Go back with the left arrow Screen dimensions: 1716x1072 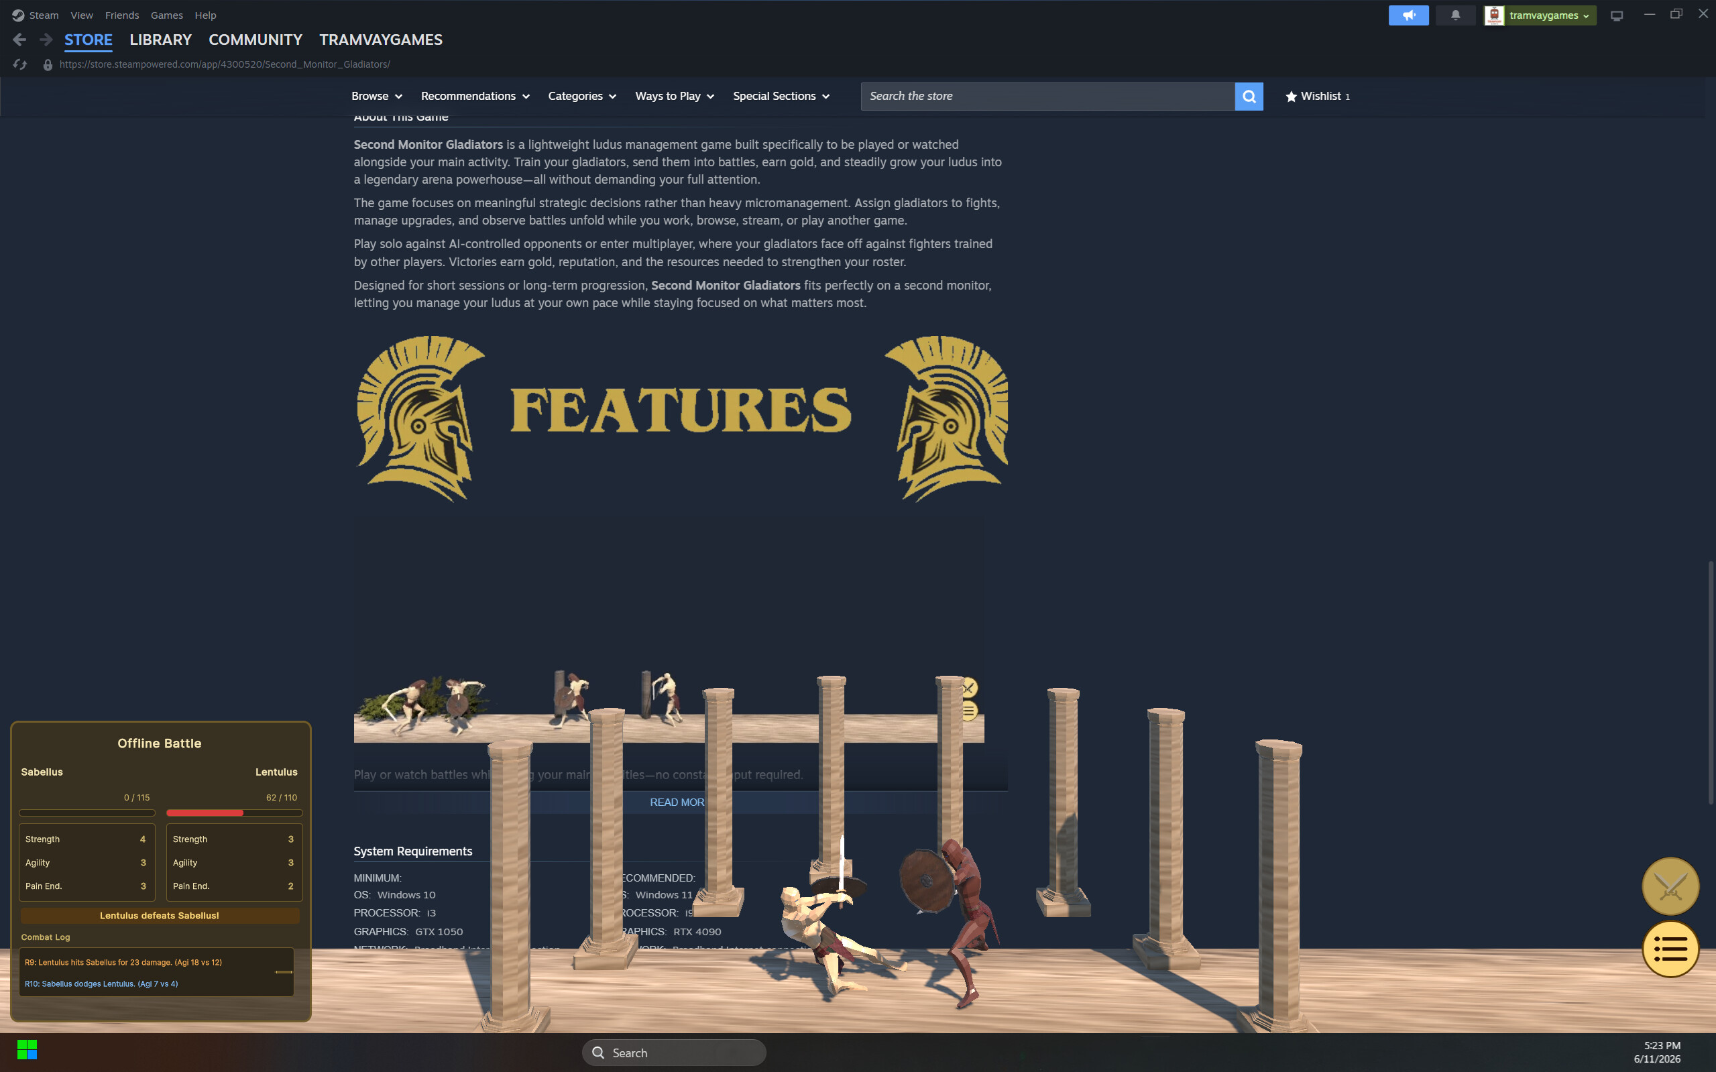(20, 40)
